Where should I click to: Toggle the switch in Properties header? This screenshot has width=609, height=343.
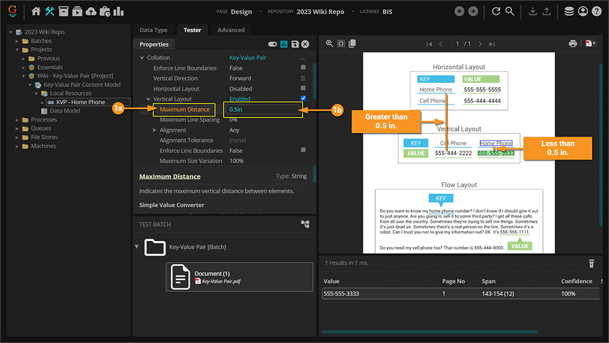pyautogui.click(x=272, y=44)
